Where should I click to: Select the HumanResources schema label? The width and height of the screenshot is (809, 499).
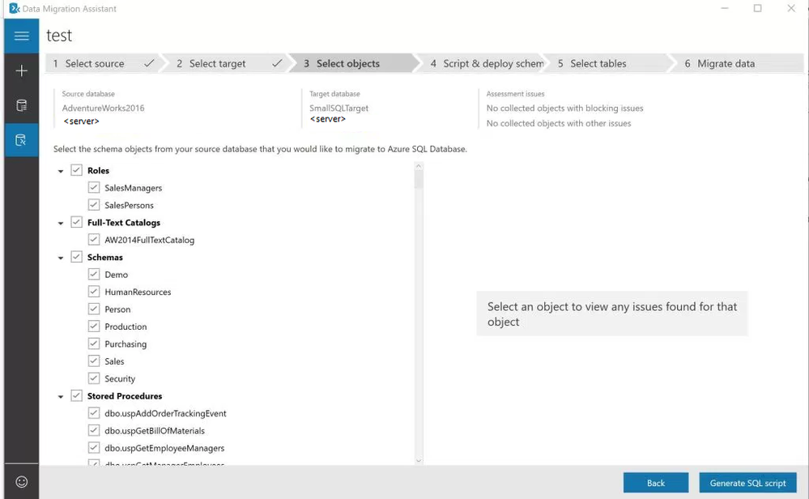pyautogui.click(x=138, y=292)
